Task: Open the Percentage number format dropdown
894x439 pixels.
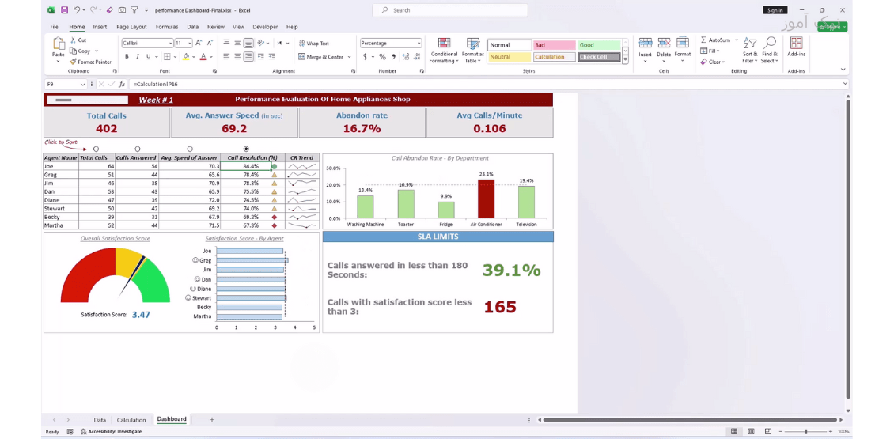Action: 419,44
